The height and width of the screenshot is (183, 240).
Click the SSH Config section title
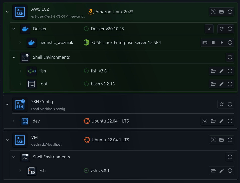click(42, 102)
